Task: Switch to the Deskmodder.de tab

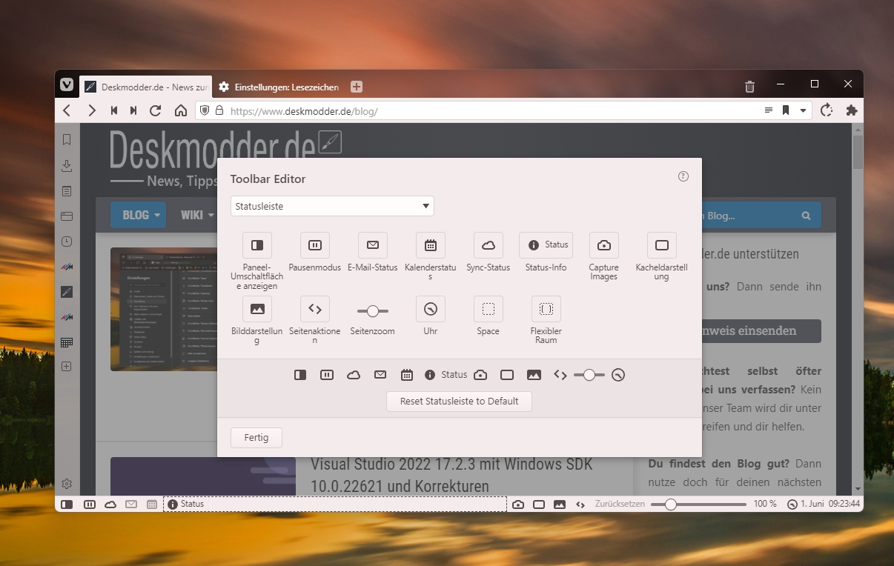Action: tap(146, 87)
